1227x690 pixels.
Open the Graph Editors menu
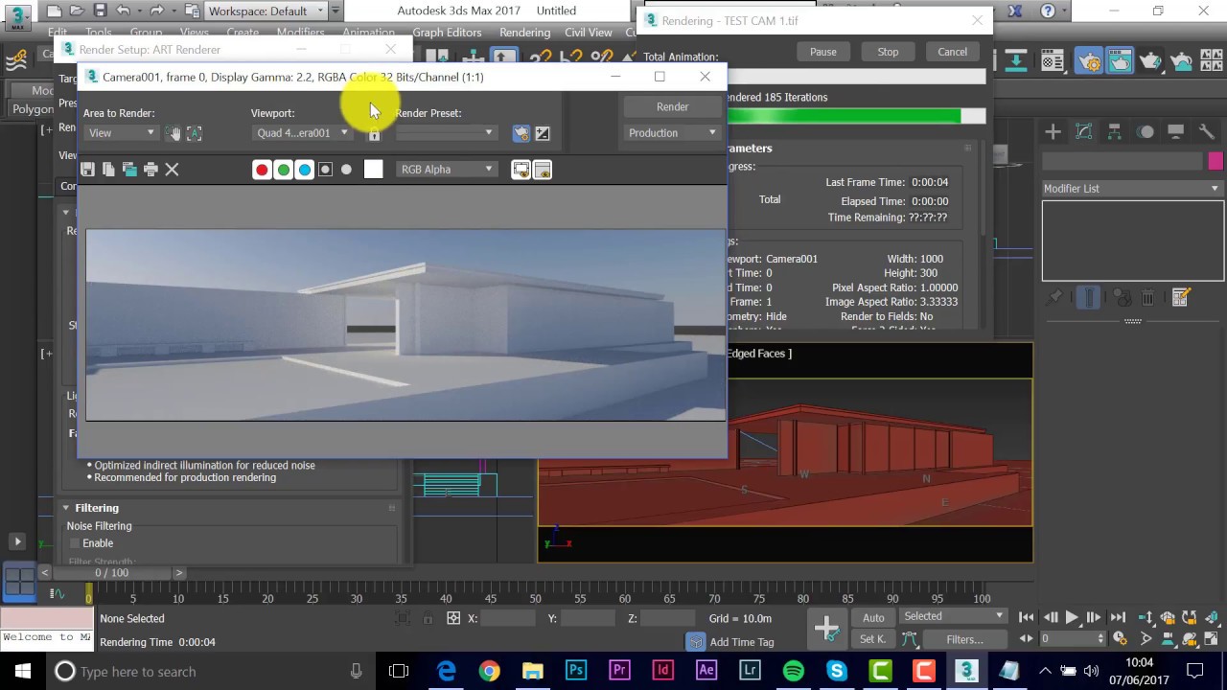pos(447,33)
